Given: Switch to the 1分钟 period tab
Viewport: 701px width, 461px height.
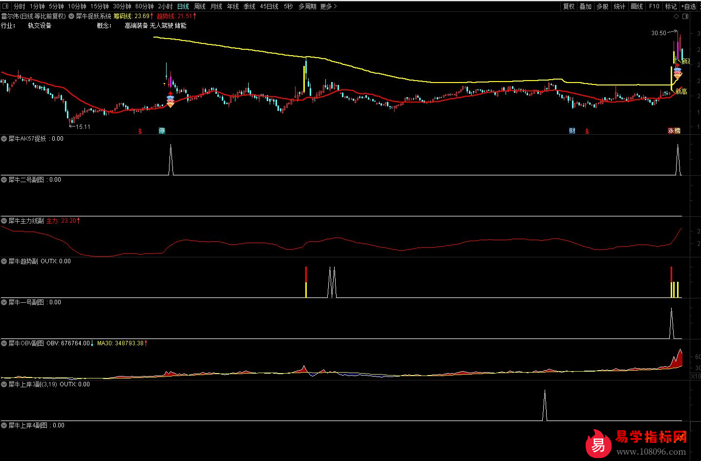Looking at the screenshot, I should click(37, 6).
